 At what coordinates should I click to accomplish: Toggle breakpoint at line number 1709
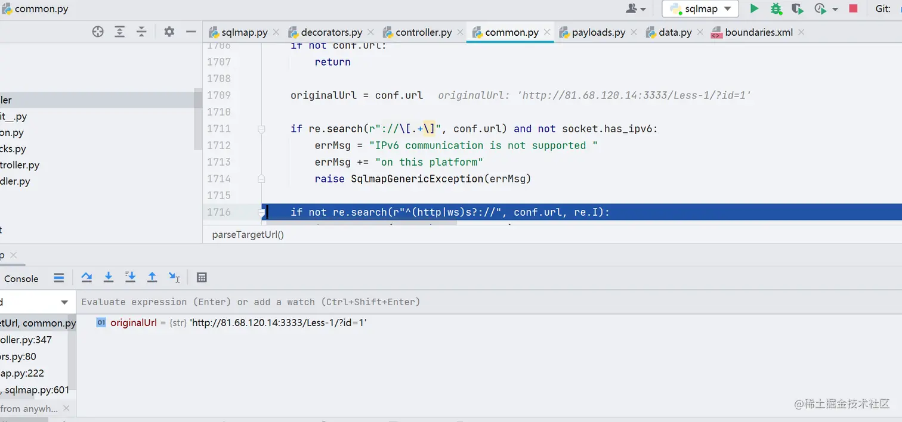[x=218, y=95]
